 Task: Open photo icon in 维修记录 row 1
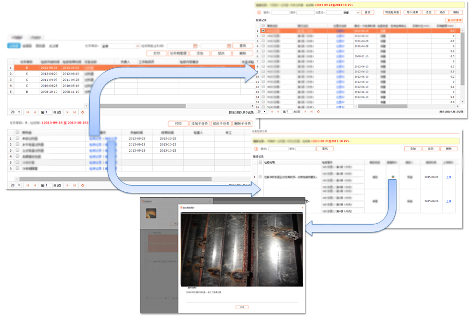pyautogui.click(x=393, y=177)
